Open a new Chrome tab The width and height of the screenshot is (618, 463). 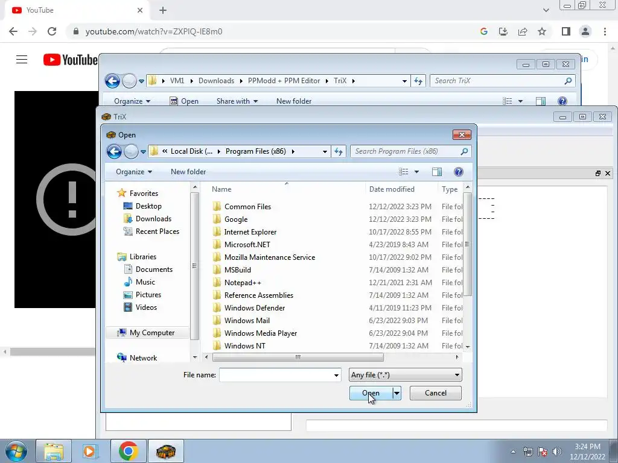coord(163,10)
